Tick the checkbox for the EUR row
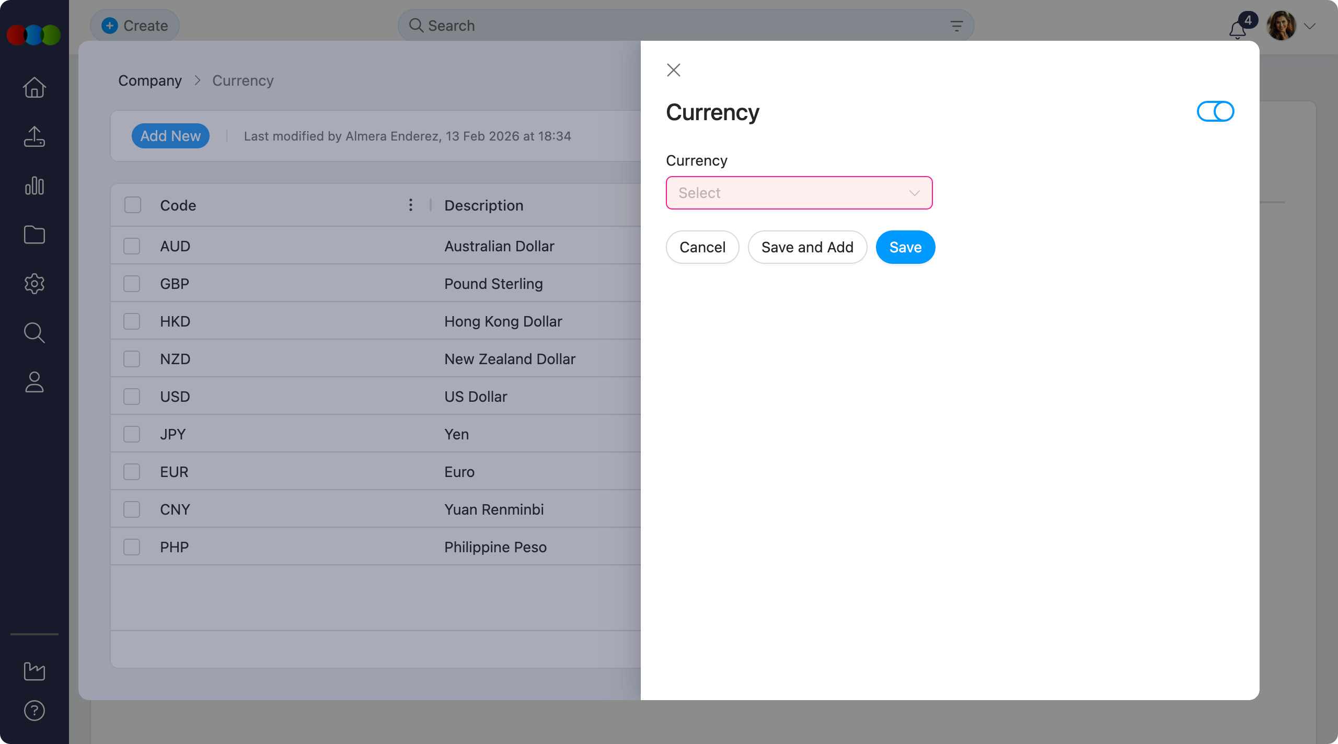This screenshot has width=1338, height=744. point(132,471)
